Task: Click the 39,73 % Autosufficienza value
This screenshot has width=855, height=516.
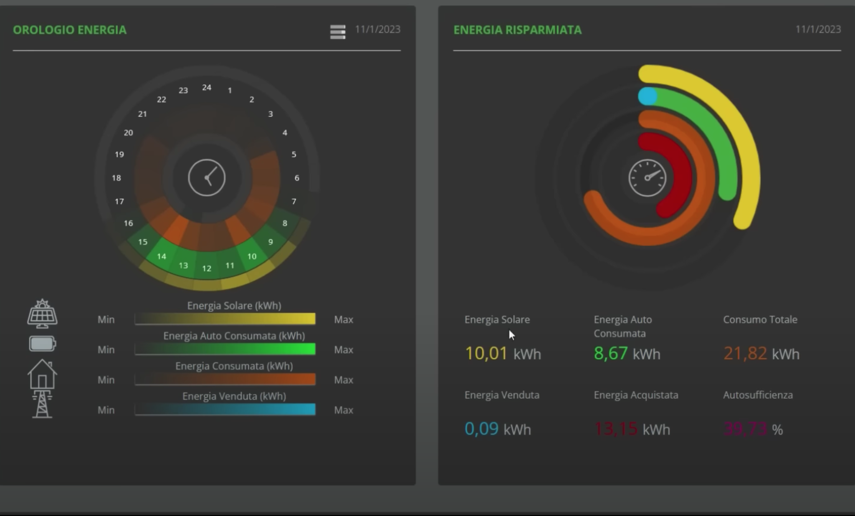Action: coord(753,429)
